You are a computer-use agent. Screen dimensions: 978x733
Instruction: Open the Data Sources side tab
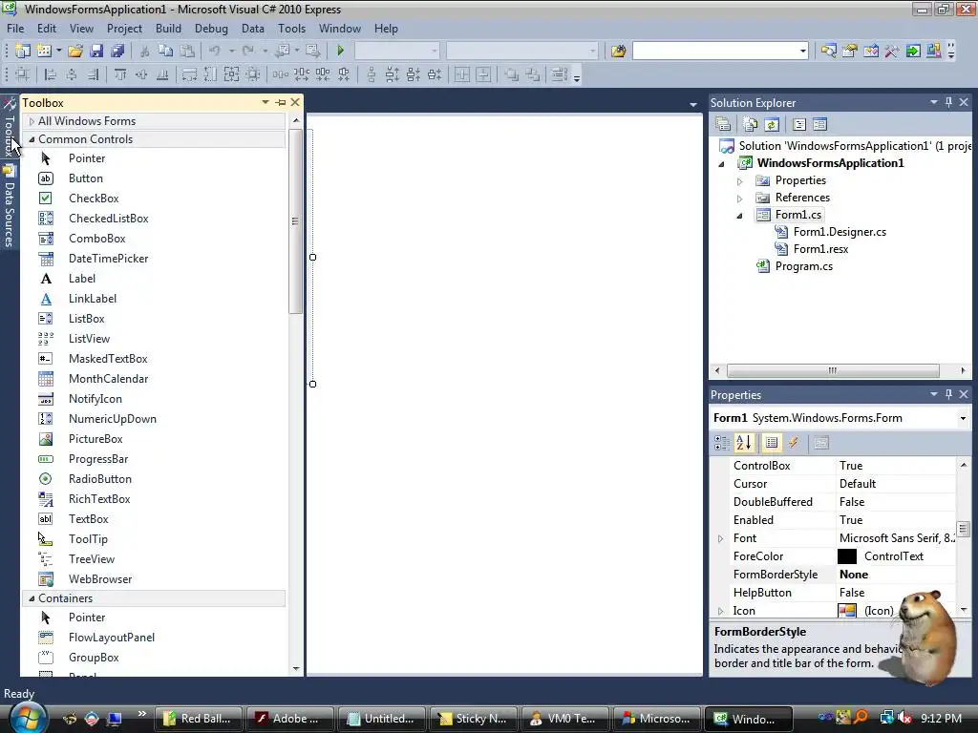pos(10,208)
